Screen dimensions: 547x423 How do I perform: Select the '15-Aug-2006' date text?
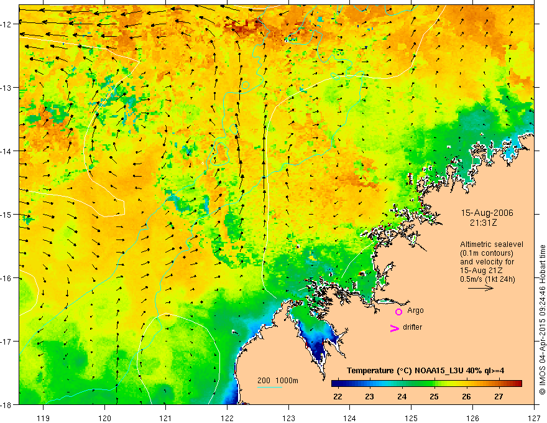487,213
